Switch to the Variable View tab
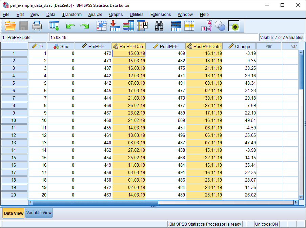This screenshot has width=306, height=228. click(x=39, y=213)
